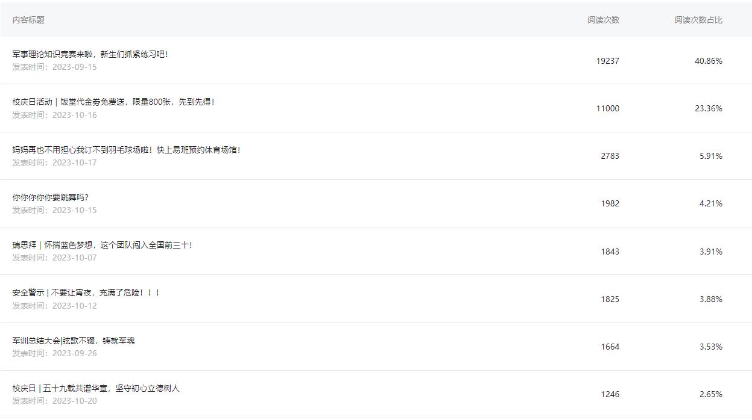The width and height of the screenshot is (752, 420).
Task: Open the 军训总结大会 弦歌不辍 article
Action: pyautogui.click(x=74, y=341)
